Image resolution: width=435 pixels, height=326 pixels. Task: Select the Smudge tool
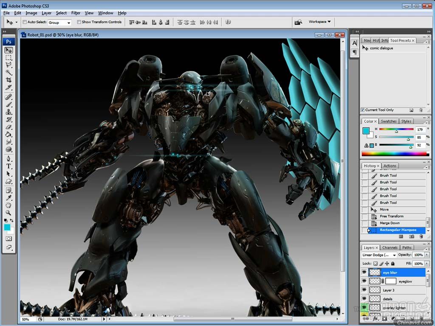tap(8, 142)
